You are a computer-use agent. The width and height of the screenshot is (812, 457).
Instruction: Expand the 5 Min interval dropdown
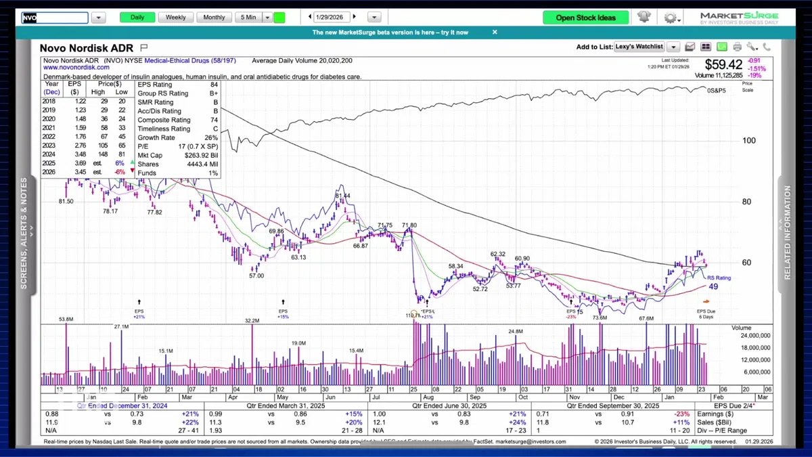click(x=267, y=18)
